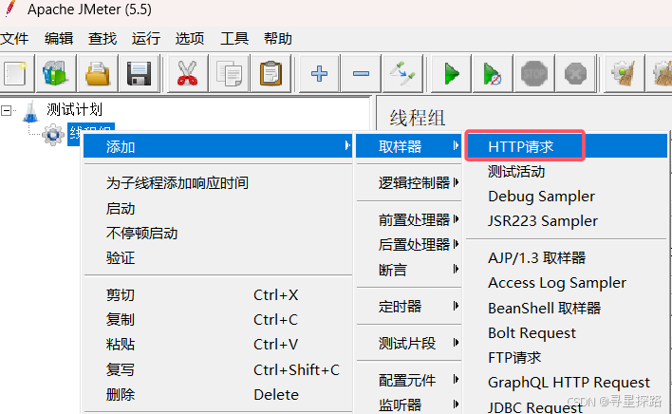Choose 粘贴 in context menu
This screenshot has height=414, width=672.
pos(217,345)
